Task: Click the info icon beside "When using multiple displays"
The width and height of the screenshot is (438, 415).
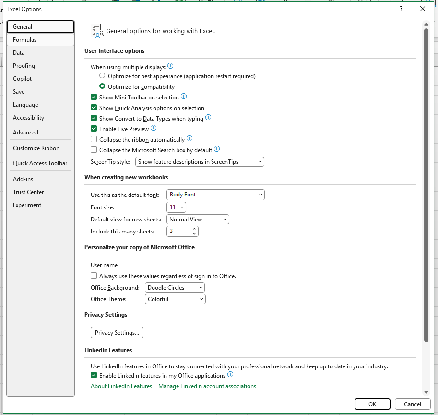Action: coord(170,66)
